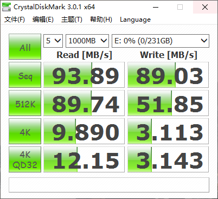Open the 主题(T) menu
The image size is (218, 199).
click(72, 20)
